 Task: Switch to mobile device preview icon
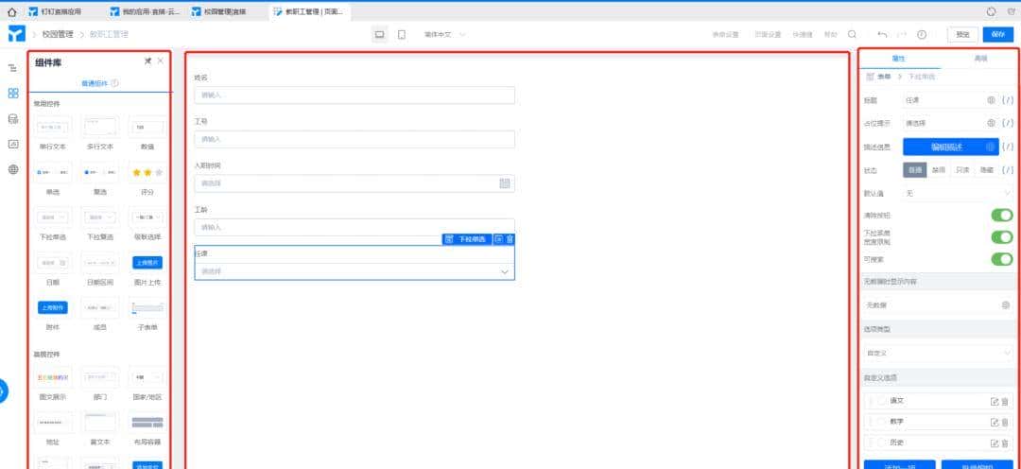click(402, 35)
